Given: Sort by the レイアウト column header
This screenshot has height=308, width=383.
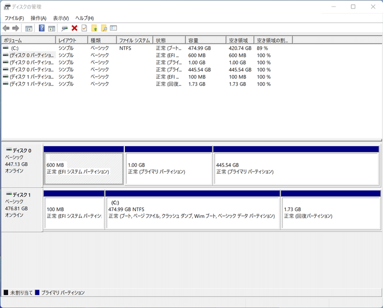Looking at the screenshot, I should pos(72,40).
